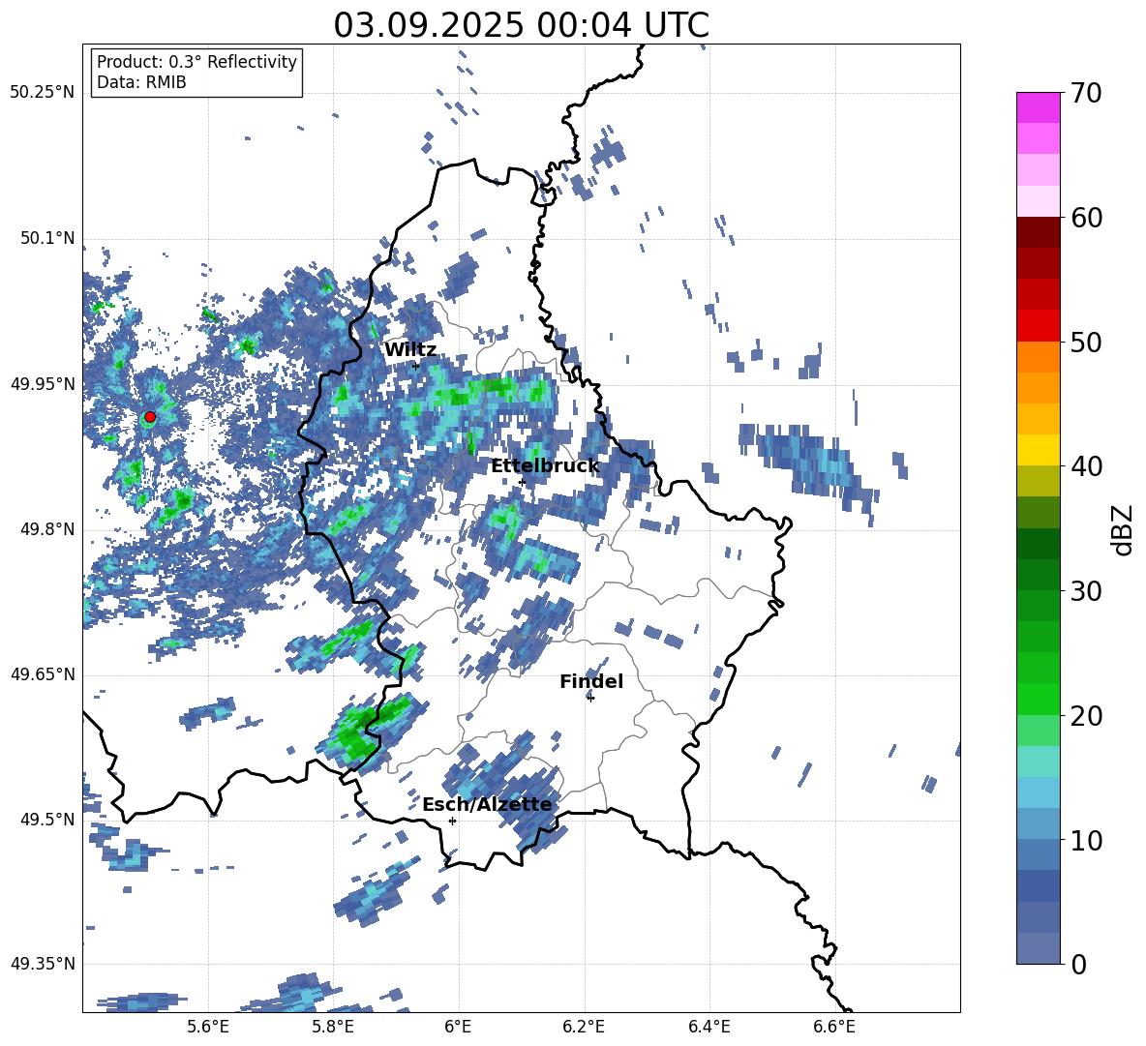
Task: Click the 5.8°E longitude label
Action: click(333, 1027)
